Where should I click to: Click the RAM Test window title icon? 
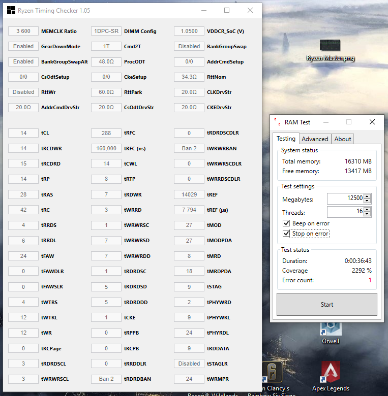pyautogui.click(x=278, y=122)
